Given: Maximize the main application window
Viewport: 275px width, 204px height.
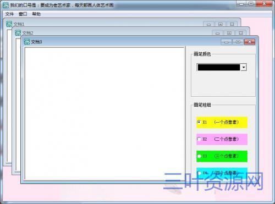Looking at the screenshot, I should 251,4.
